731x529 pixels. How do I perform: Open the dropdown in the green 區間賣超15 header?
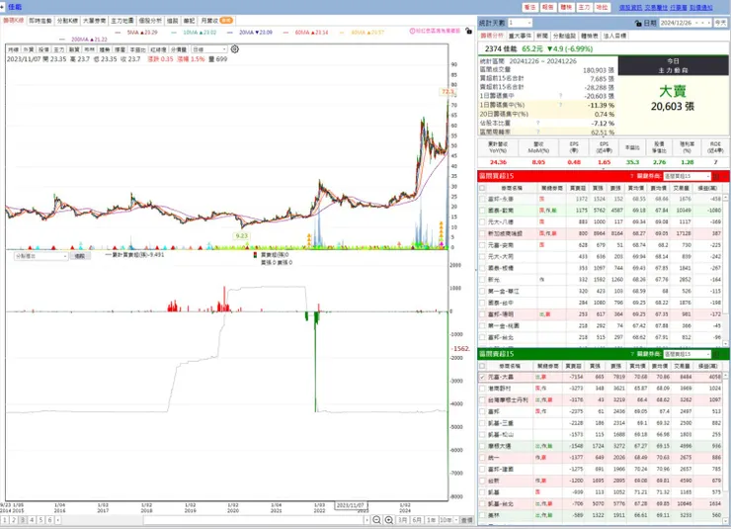point(687,354)
